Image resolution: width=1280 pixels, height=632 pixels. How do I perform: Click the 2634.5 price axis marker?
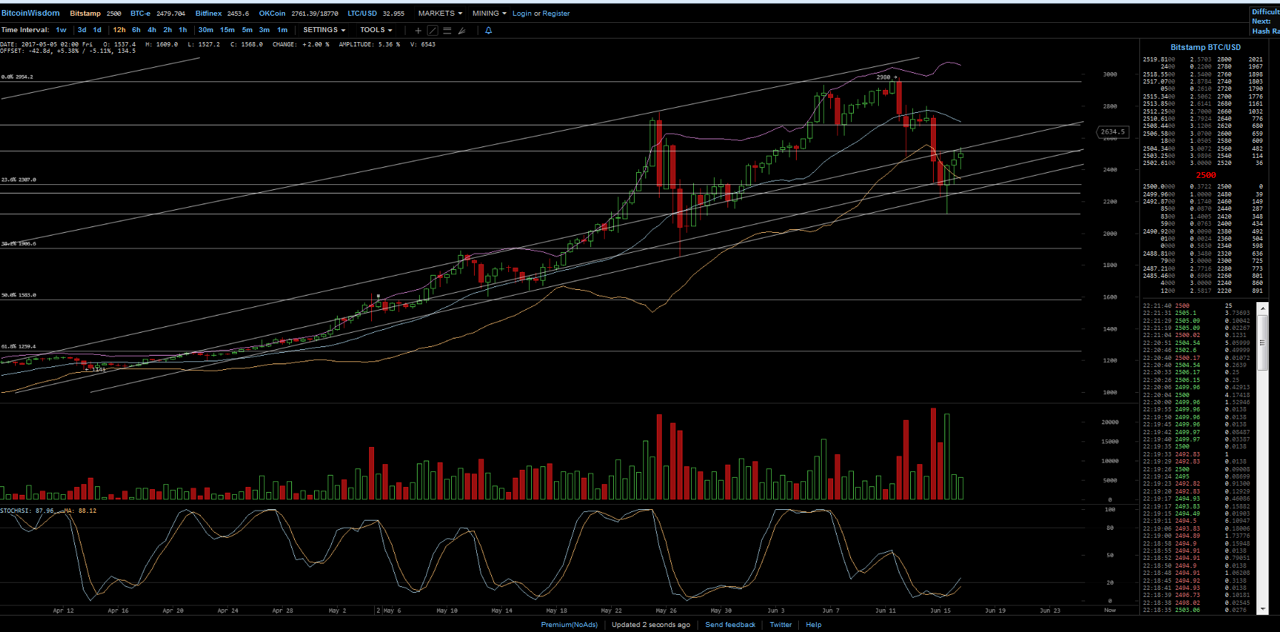[1112, 131]
